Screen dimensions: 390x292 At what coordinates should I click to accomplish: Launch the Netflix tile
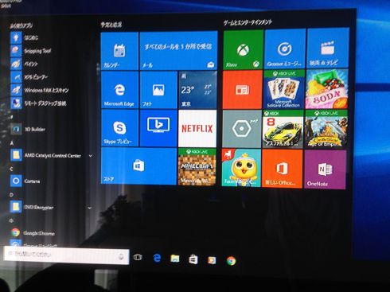(x=197, y=129)
